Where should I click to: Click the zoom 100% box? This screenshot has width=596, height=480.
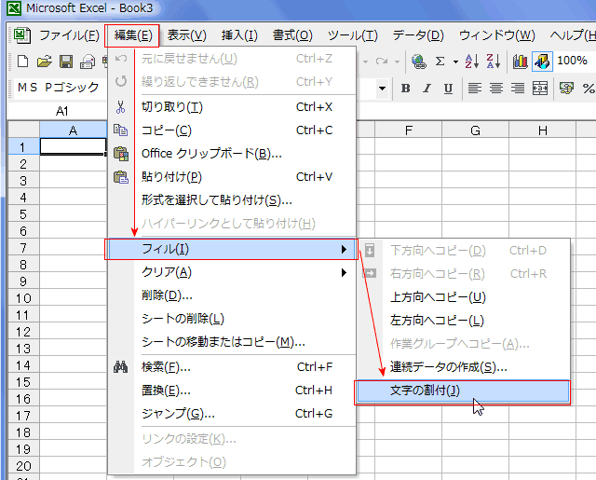pos(572,61)
